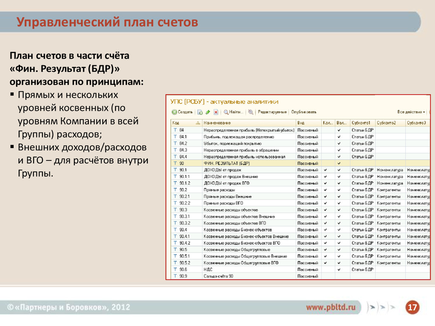Select row 'Косвенные расходы Бизнес-объектов ВГО'
435x326 pixels.
pos(300,243)
